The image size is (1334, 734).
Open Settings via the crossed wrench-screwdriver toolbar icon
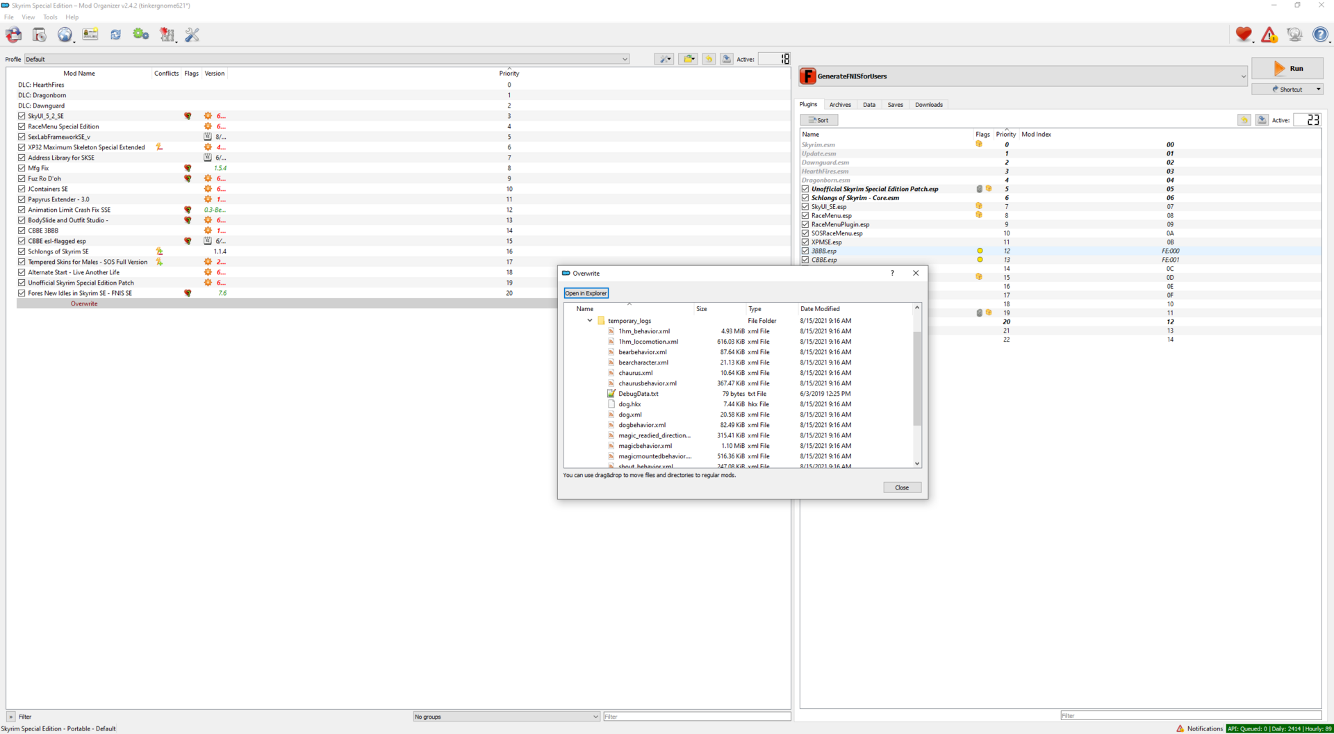pyautogui.click(x=192, y=34)
